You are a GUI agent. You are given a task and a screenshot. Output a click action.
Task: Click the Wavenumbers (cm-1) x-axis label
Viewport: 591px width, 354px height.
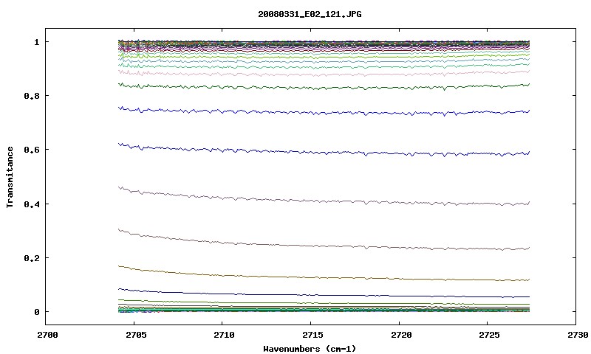tap(310, 349)
